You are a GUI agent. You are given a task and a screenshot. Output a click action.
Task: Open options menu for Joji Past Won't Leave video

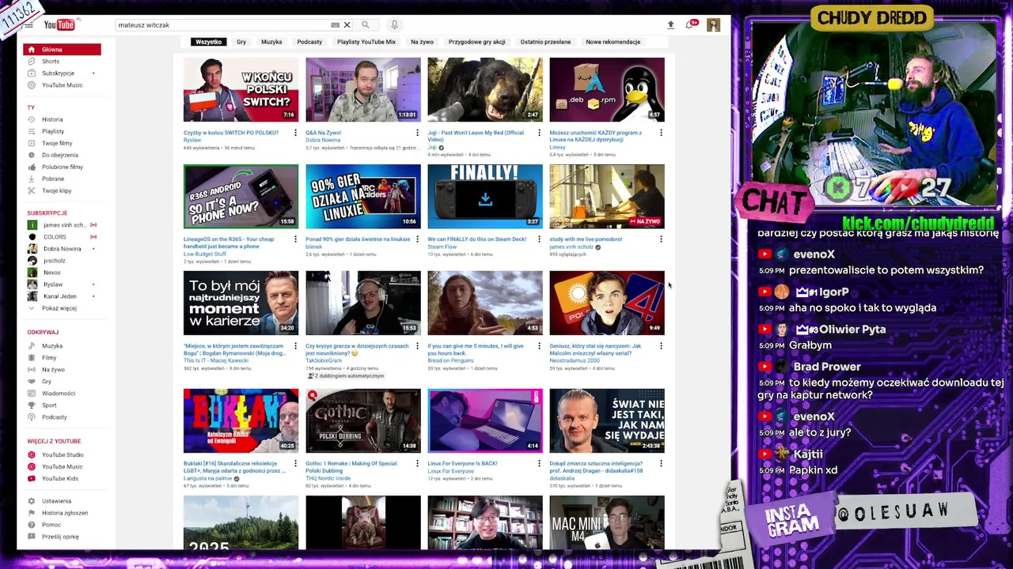tap(539, 133)
